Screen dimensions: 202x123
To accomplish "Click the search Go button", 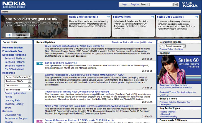I will pos(175,4).
